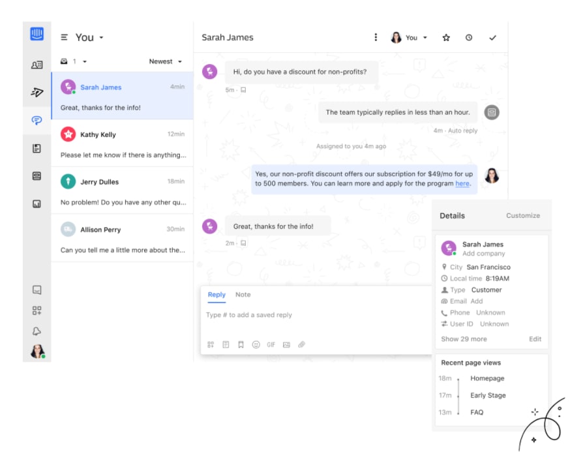Select the Allison Perry conversation
585x467 pixels.
coord(123,238)
